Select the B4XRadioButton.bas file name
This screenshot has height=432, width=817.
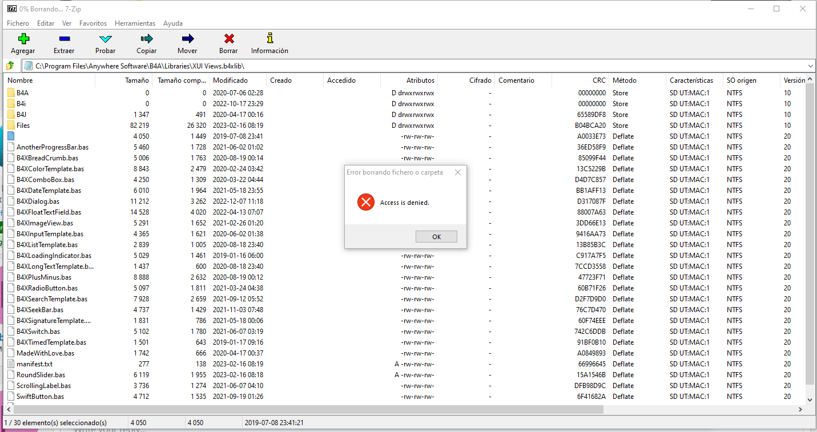point(47,288)
